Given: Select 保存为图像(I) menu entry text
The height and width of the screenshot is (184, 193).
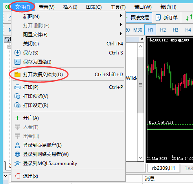Looking at the screenshot, I should coord(37,62).
